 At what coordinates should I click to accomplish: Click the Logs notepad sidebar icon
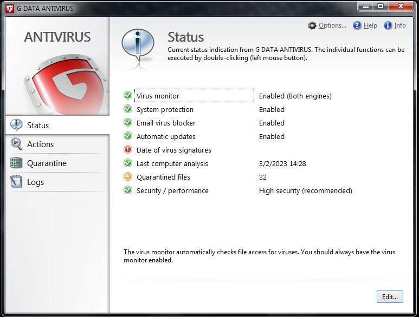tap(16, 182)
